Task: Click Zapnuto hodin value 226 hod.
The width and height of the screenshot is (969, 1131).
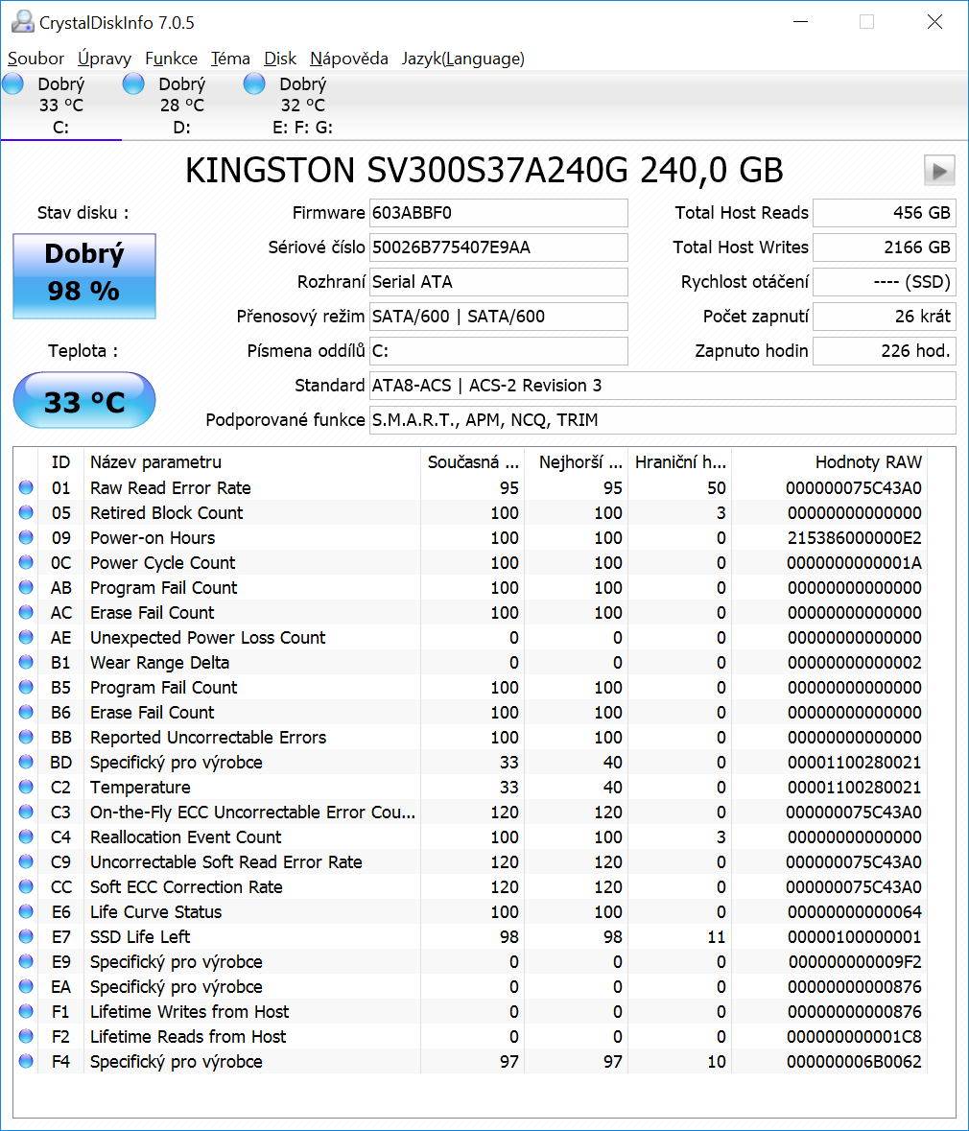Action: [885, 351]
